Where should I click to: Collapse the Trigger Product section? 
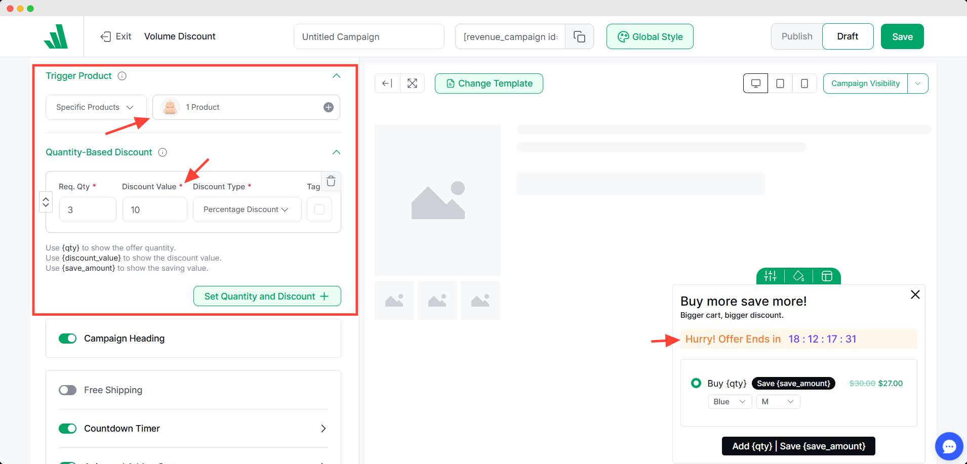(x=336, y=76)
